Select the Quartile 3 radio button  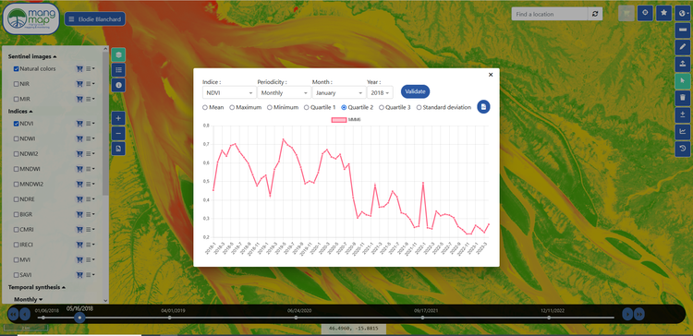(382, 107)
